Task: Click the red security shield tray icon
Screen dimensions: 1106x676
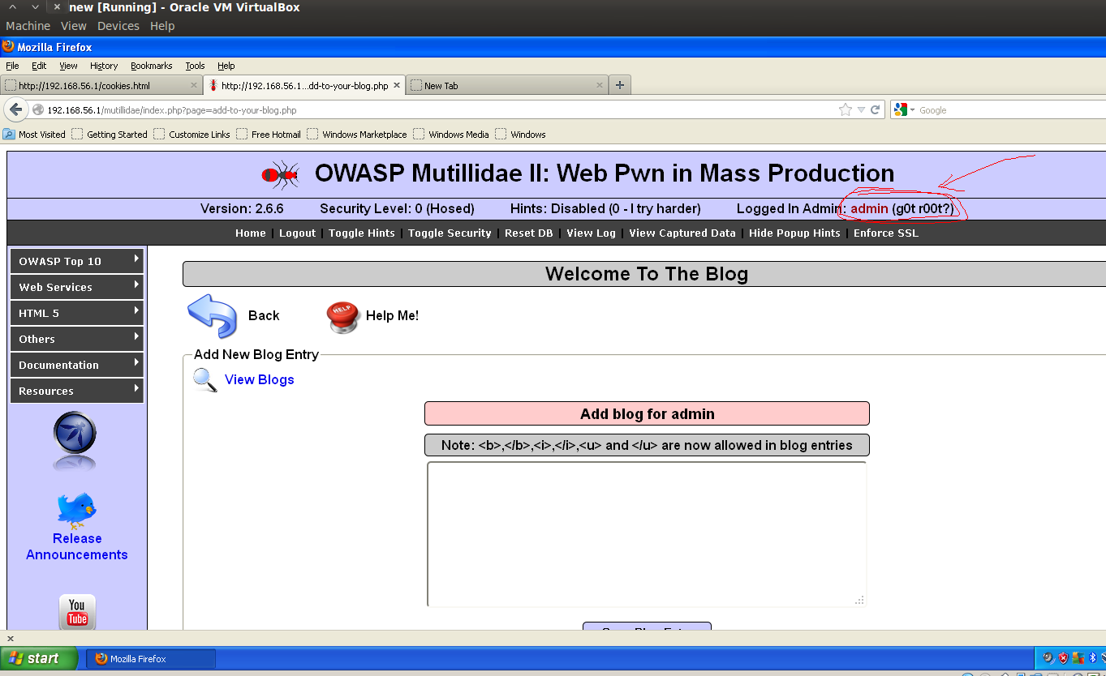Action: (x=1063, y=657)
